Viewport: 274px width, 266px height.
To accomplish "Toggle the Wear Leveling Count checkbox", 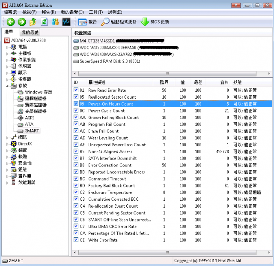I will (x=76, y=138).
